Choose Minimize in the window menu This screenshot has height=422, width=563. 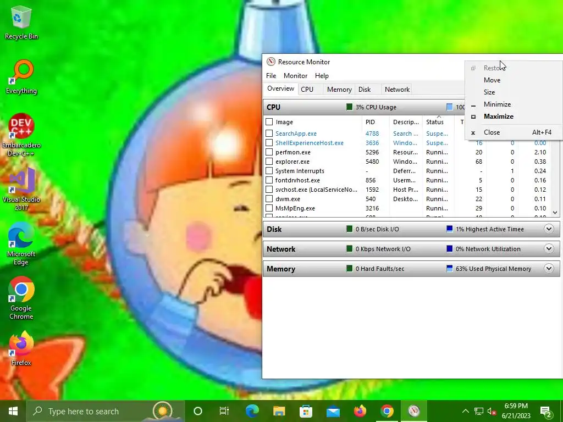tap(514, 104)
